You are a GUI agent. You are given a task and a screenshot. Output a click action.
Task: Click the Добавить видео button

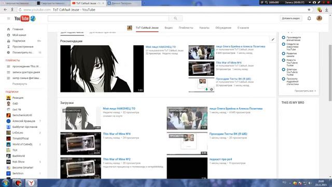(291, 19)
